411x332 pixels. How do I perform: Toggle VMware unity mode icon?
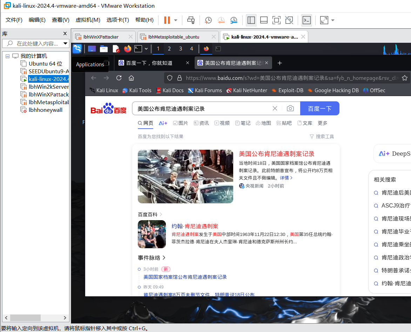289,20
